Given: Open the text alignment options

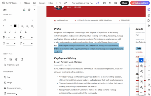Looking at the screenshot, I should 32,26.
